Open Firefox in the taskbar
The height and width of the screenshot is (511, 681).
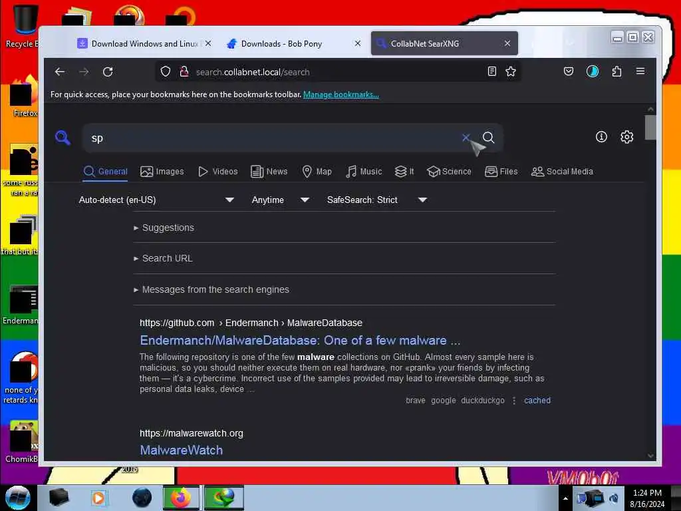181,498
